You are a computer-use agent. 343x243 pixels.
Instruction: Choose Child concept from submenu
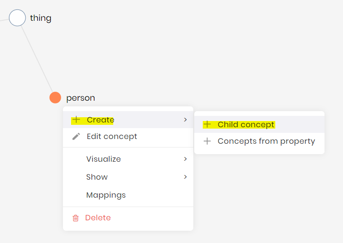pyautogui.click(x=246, y=124)
